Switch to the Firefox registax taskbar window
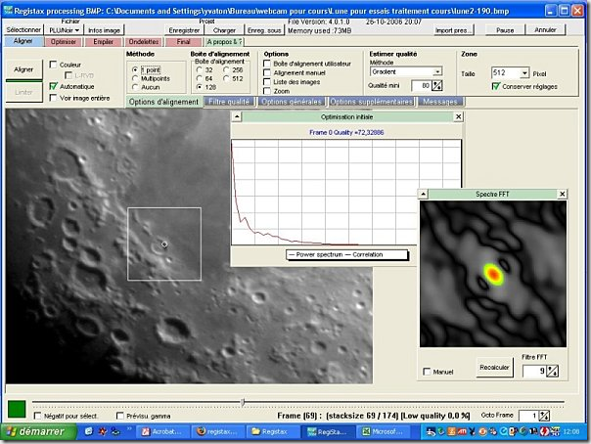The height and width of the screenshot is (444, 591). pyautogui.click(x=217, y=431)
